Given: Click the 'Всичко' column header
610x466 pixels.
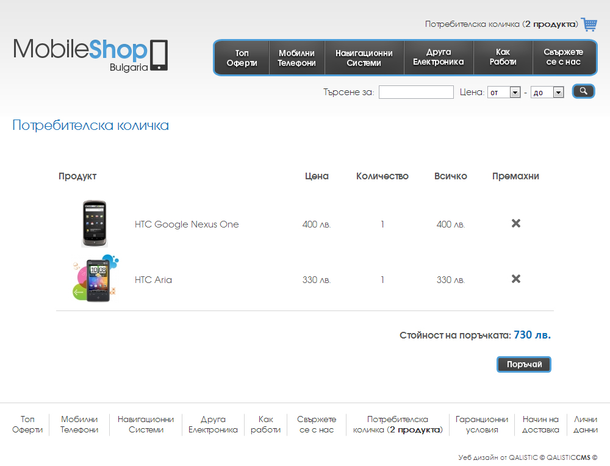Looking at the screenshot, I should click(451, 176).
